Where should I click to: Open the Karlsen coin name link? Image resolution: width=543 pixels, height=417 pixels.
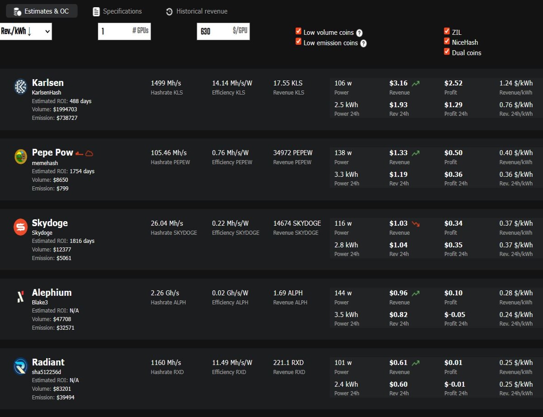(x=48, y=83)
